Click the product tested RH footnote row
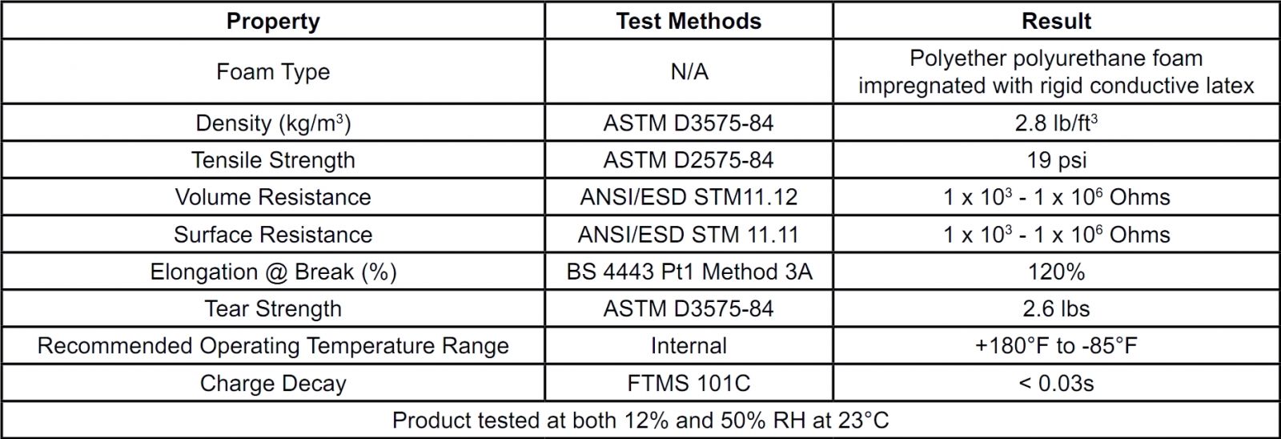This screenshot has width=1281, height=439. tap(640, 420)
